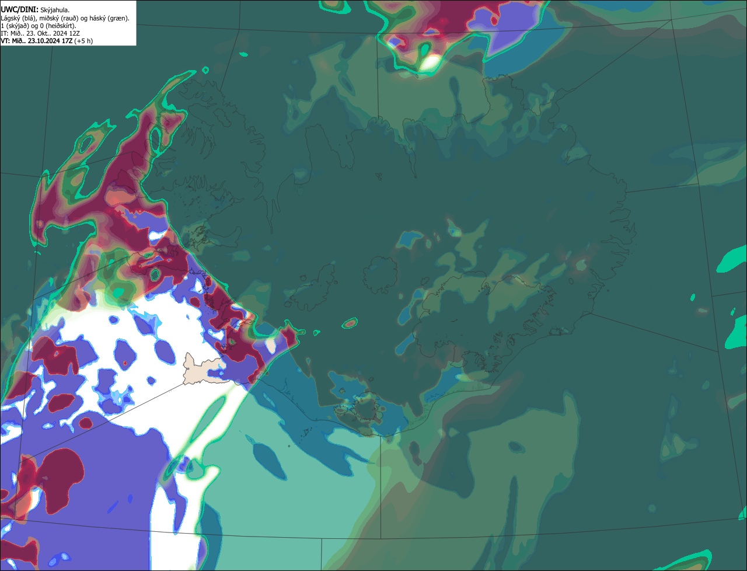Image resolution: width=747 pixels, height=571 pixels.
Task: Click the 'Lágský (blá), miðský (rauð)' legend line
Action: coord(65,18)
